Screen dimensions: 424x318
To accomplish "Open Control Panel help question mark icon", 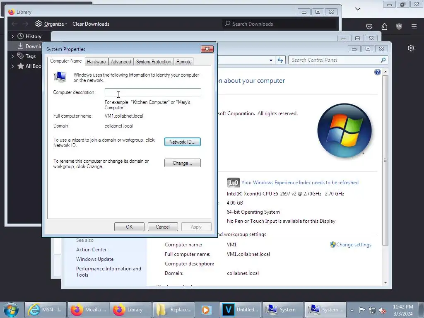I will (378, 72).
